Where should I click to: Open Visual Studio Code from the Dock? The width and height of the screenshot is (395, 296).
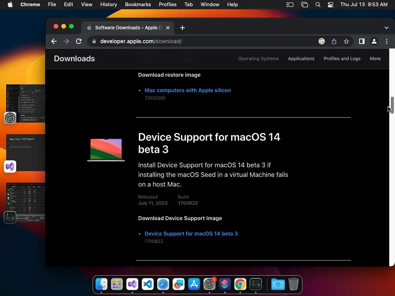tap(148, 284)
